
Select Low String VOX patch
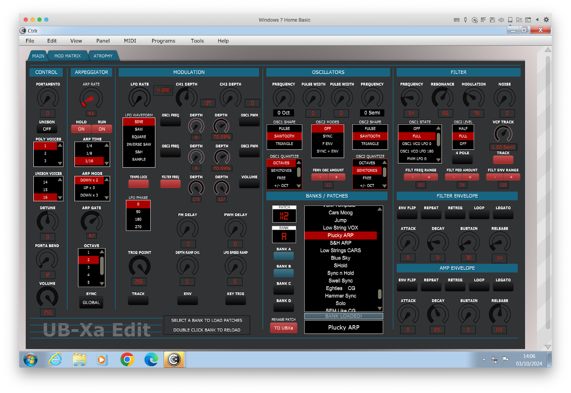340,228
